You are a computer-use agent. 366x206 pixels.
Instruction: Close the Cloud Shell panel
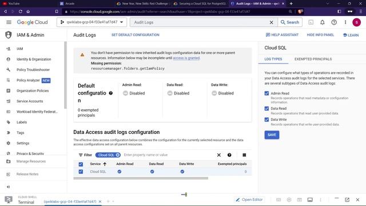[x=357, y=200]
